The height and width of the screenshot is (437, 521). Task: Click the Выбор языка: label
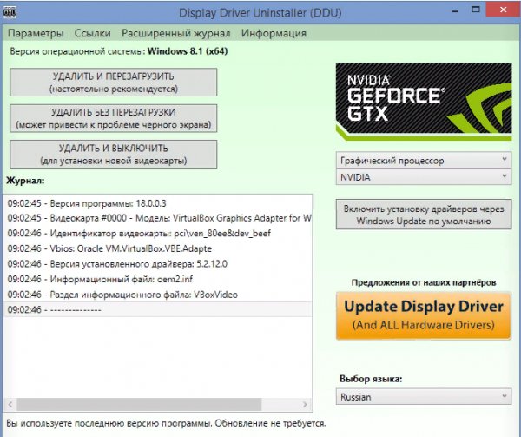(371, 379)
